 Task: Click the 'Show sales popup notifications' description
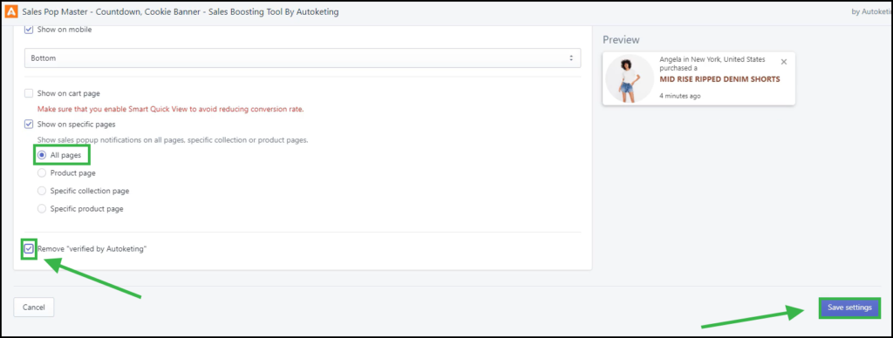pos(173,139)
